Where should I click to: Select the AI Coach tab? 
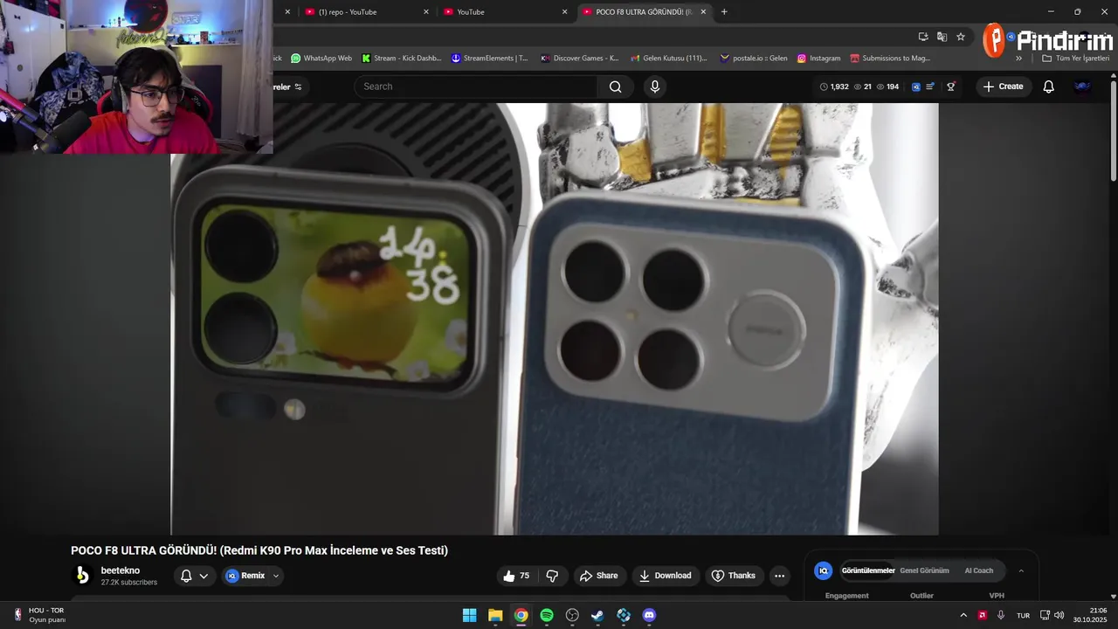978,570
